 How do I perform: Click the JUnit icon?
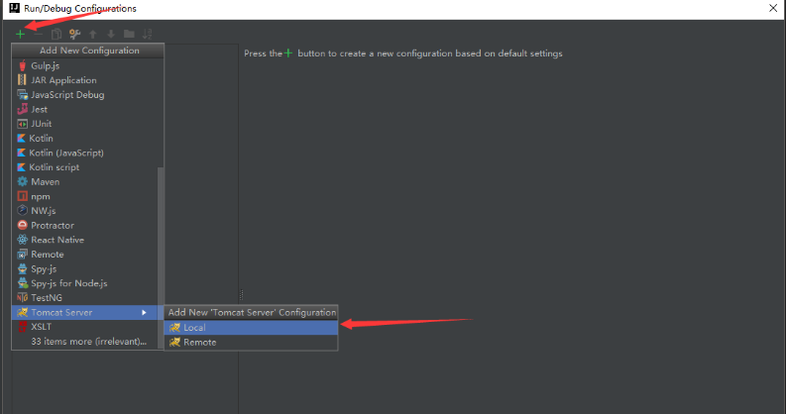[x=22, y=124]
